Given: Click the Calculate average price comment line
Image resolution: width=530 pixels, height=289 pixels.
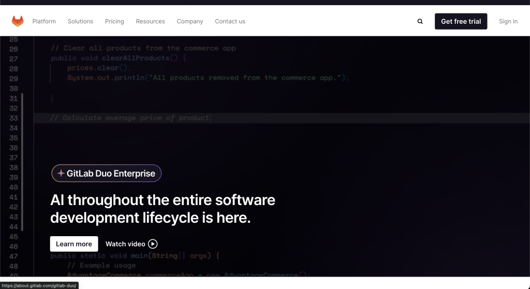Looking at the screenshot, I should tap(129, 118).
